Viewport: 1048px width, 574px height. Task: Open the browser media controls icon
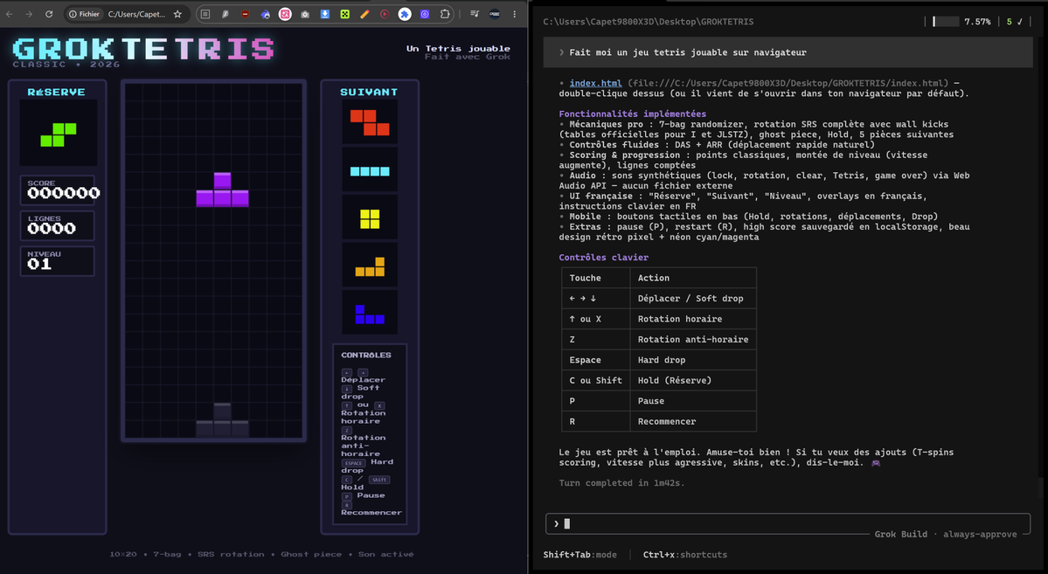pos(475,14)
